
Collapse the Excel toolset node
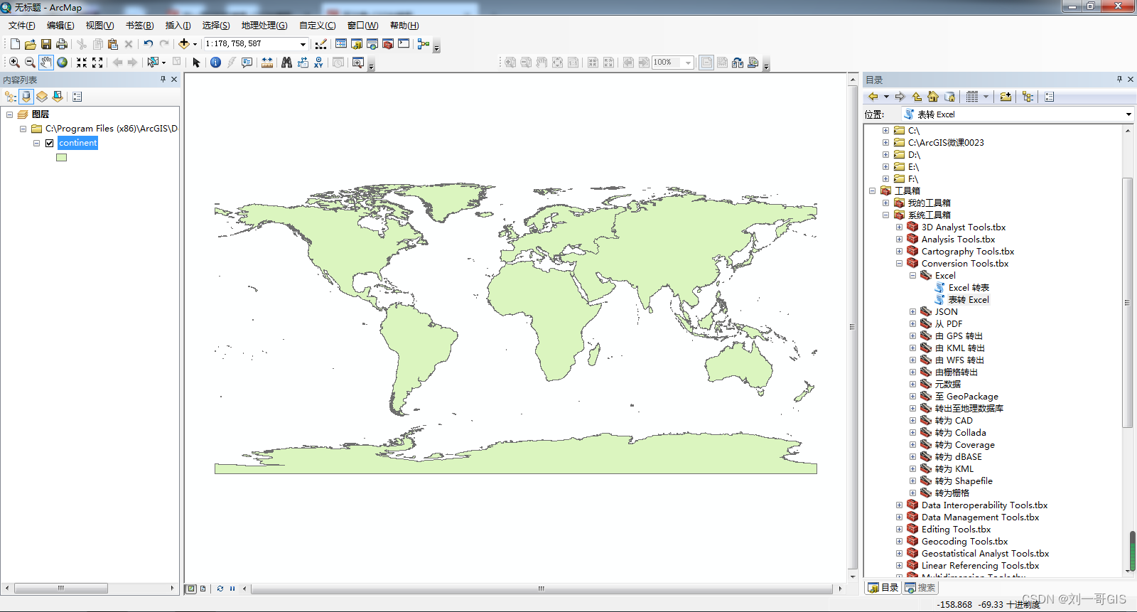(913, 276)
